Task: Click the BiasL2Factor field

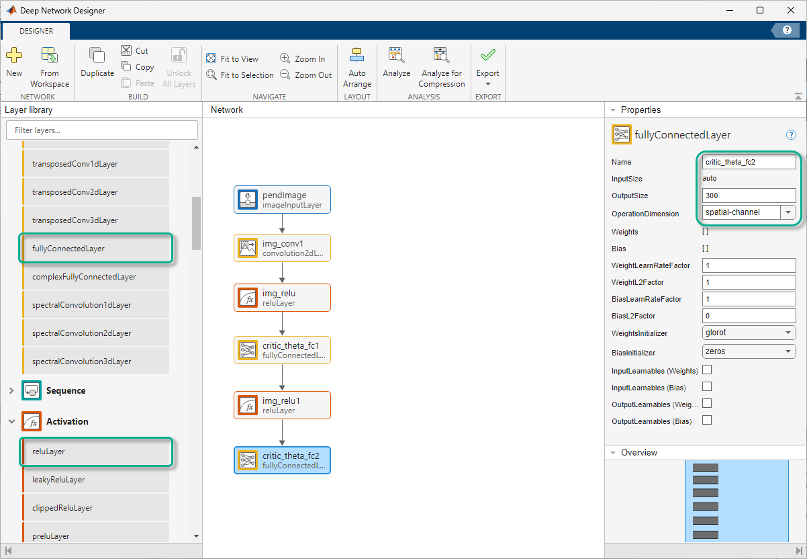Action: (749, 316)
